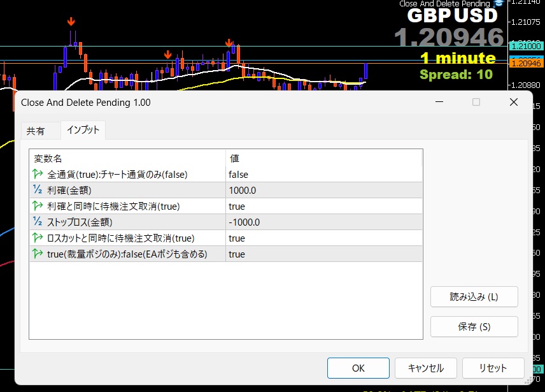This screenshot has height=392, width=545.
Task: Click the Spread: 10 chart label
Action: (x=456, y=75)
